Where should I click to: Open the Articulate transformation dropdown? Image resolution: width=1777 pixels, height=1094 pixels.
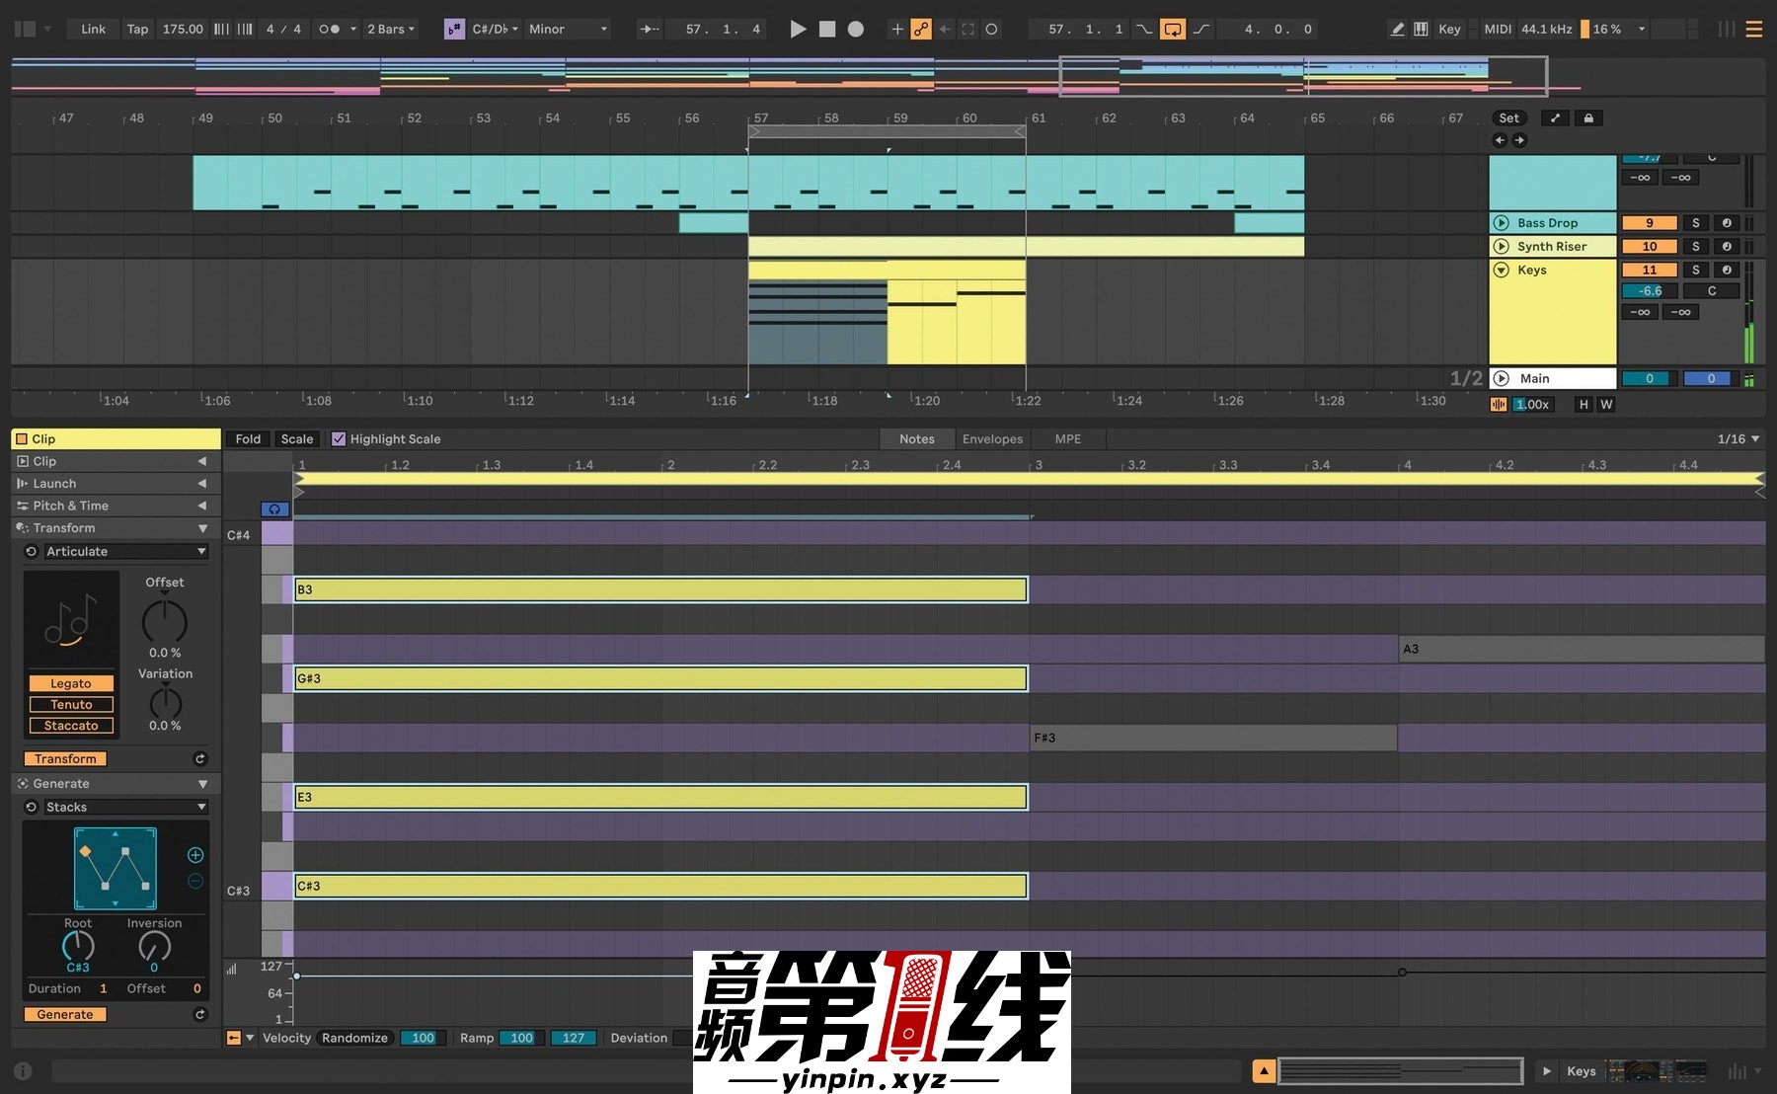pos(125,552)
